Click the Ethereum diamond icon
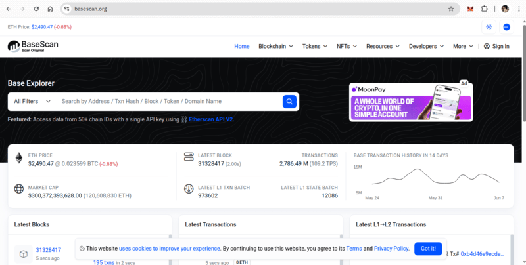 point(19,158)
